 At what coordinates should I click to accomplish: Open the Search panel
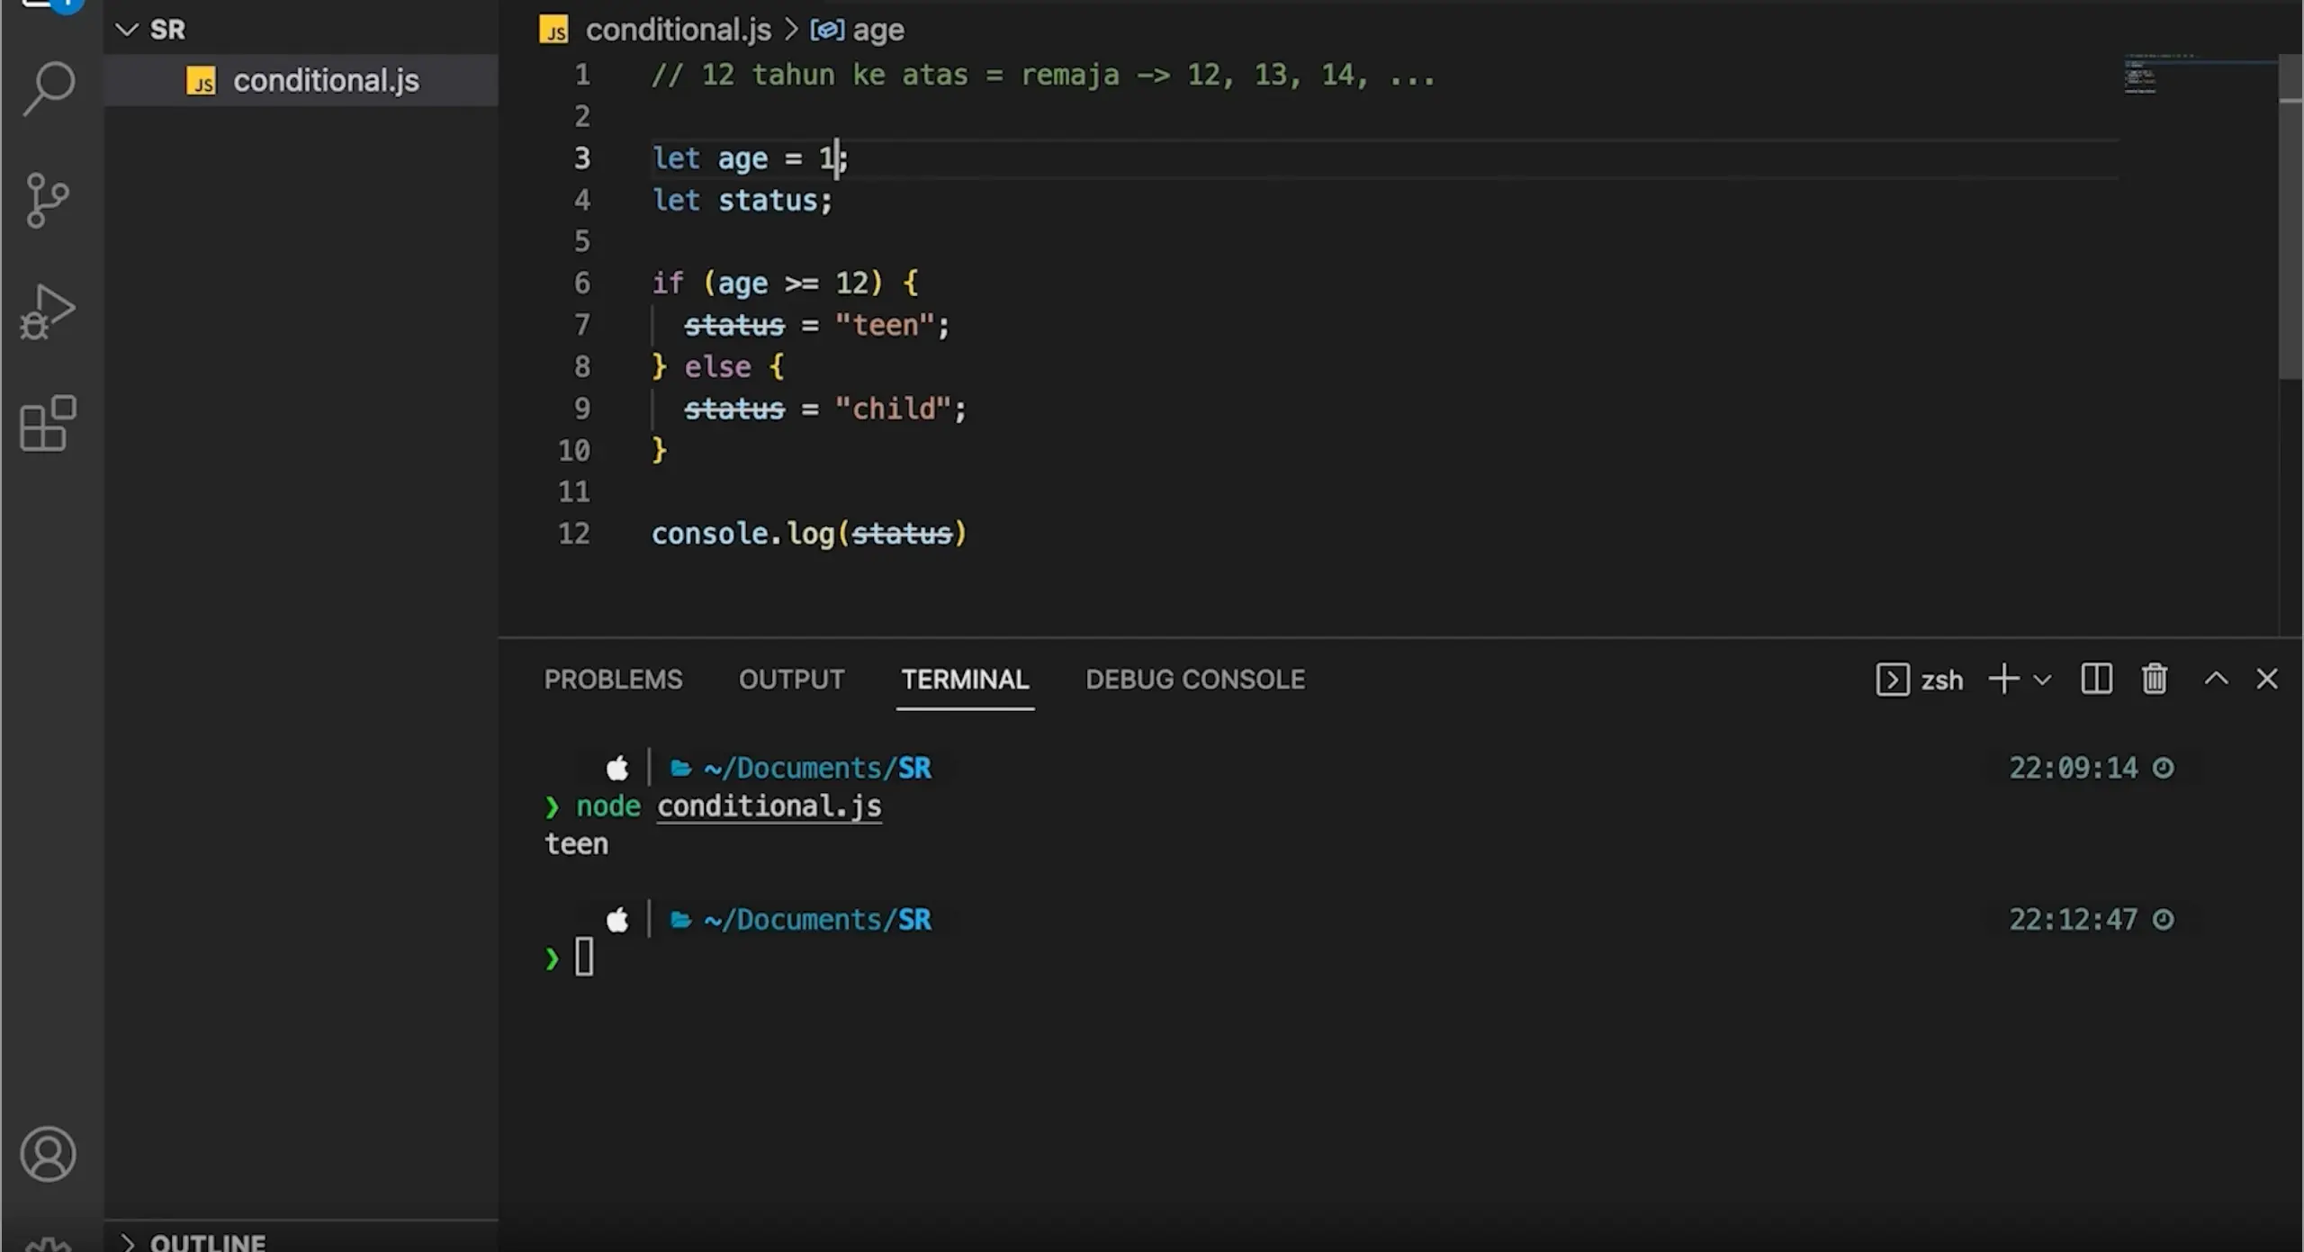[x=47, y=86]
